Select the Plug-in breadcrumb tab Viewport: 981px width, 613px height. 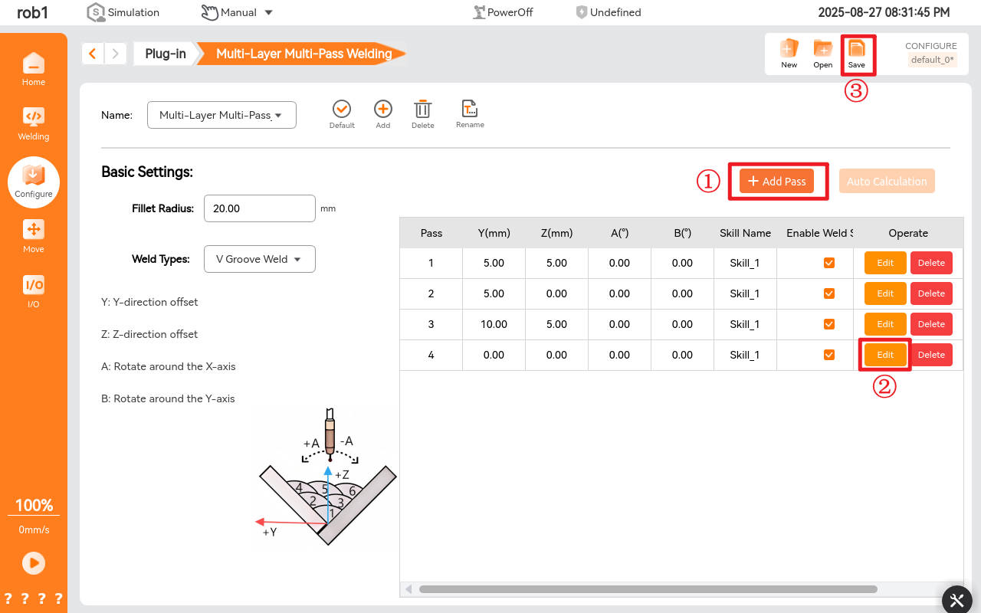coord(165,54)
